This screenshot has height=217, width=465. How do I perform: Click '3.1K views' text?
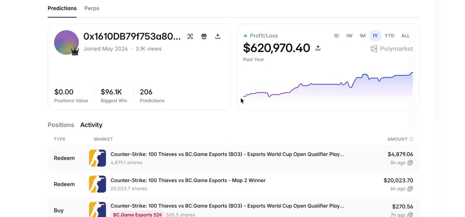pos(149,48)
